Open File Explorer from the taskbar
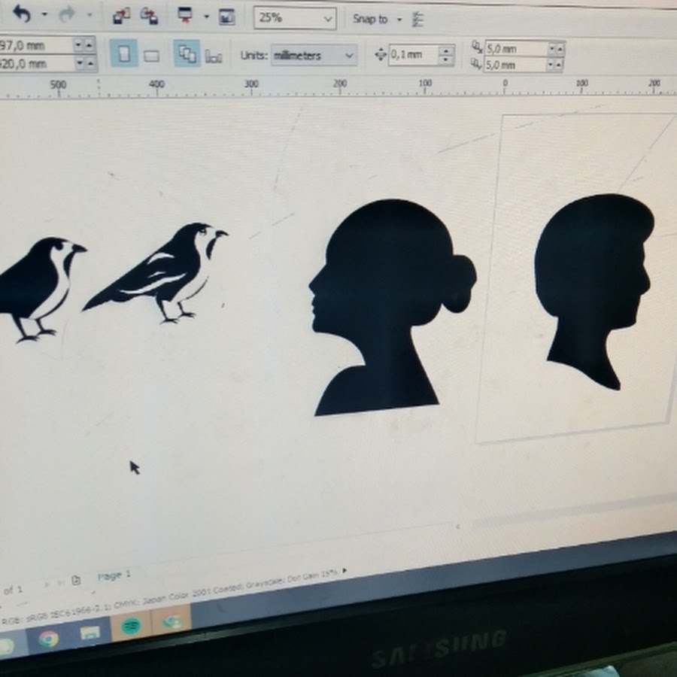 click(x=90, y=634)
